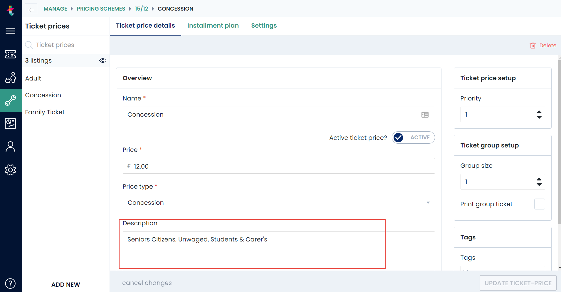Click the wrench Manage icon in sidebar

[11, 100]
